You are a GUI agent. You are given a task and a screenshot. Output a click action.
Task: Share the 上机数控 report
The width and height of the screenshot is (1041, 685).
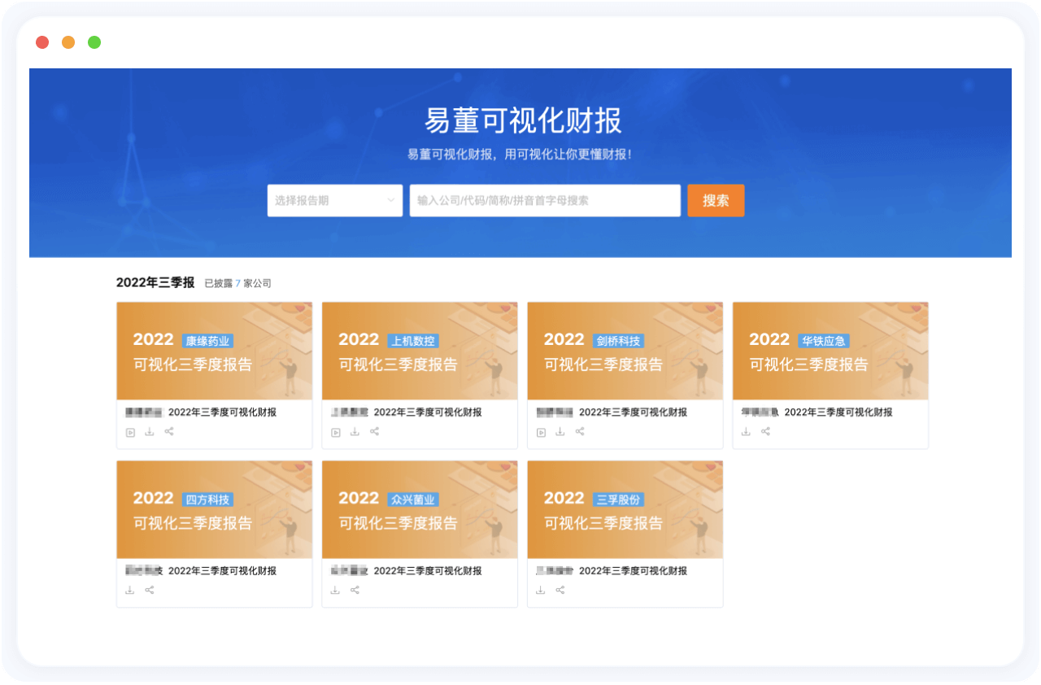pyautogui.click(x=374, y=432)
